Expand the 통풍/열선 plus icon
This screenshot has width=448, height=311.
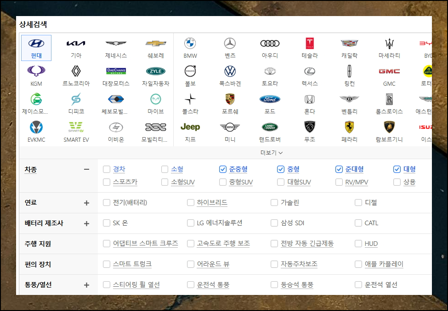tap(86, 285)
